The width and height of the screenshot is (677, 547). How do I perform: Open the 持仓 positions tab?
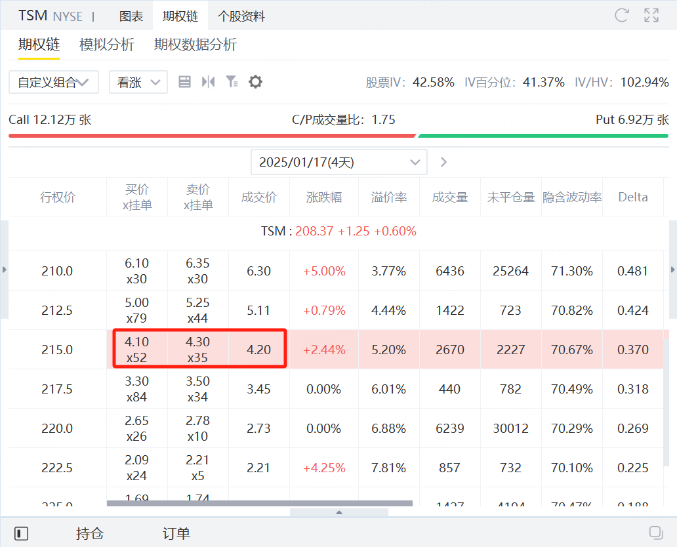coord(90,534)
